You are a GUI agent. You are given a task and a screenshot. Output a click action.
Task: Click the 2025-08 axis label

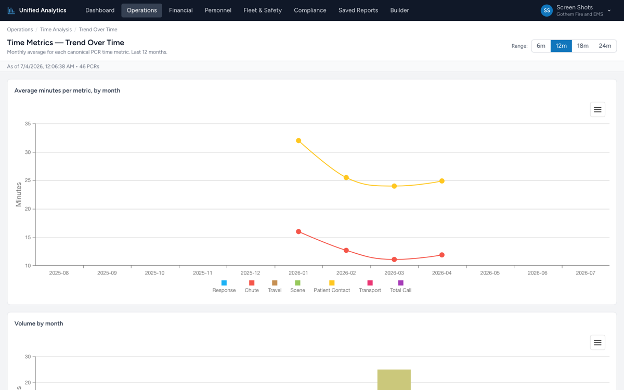59,273
